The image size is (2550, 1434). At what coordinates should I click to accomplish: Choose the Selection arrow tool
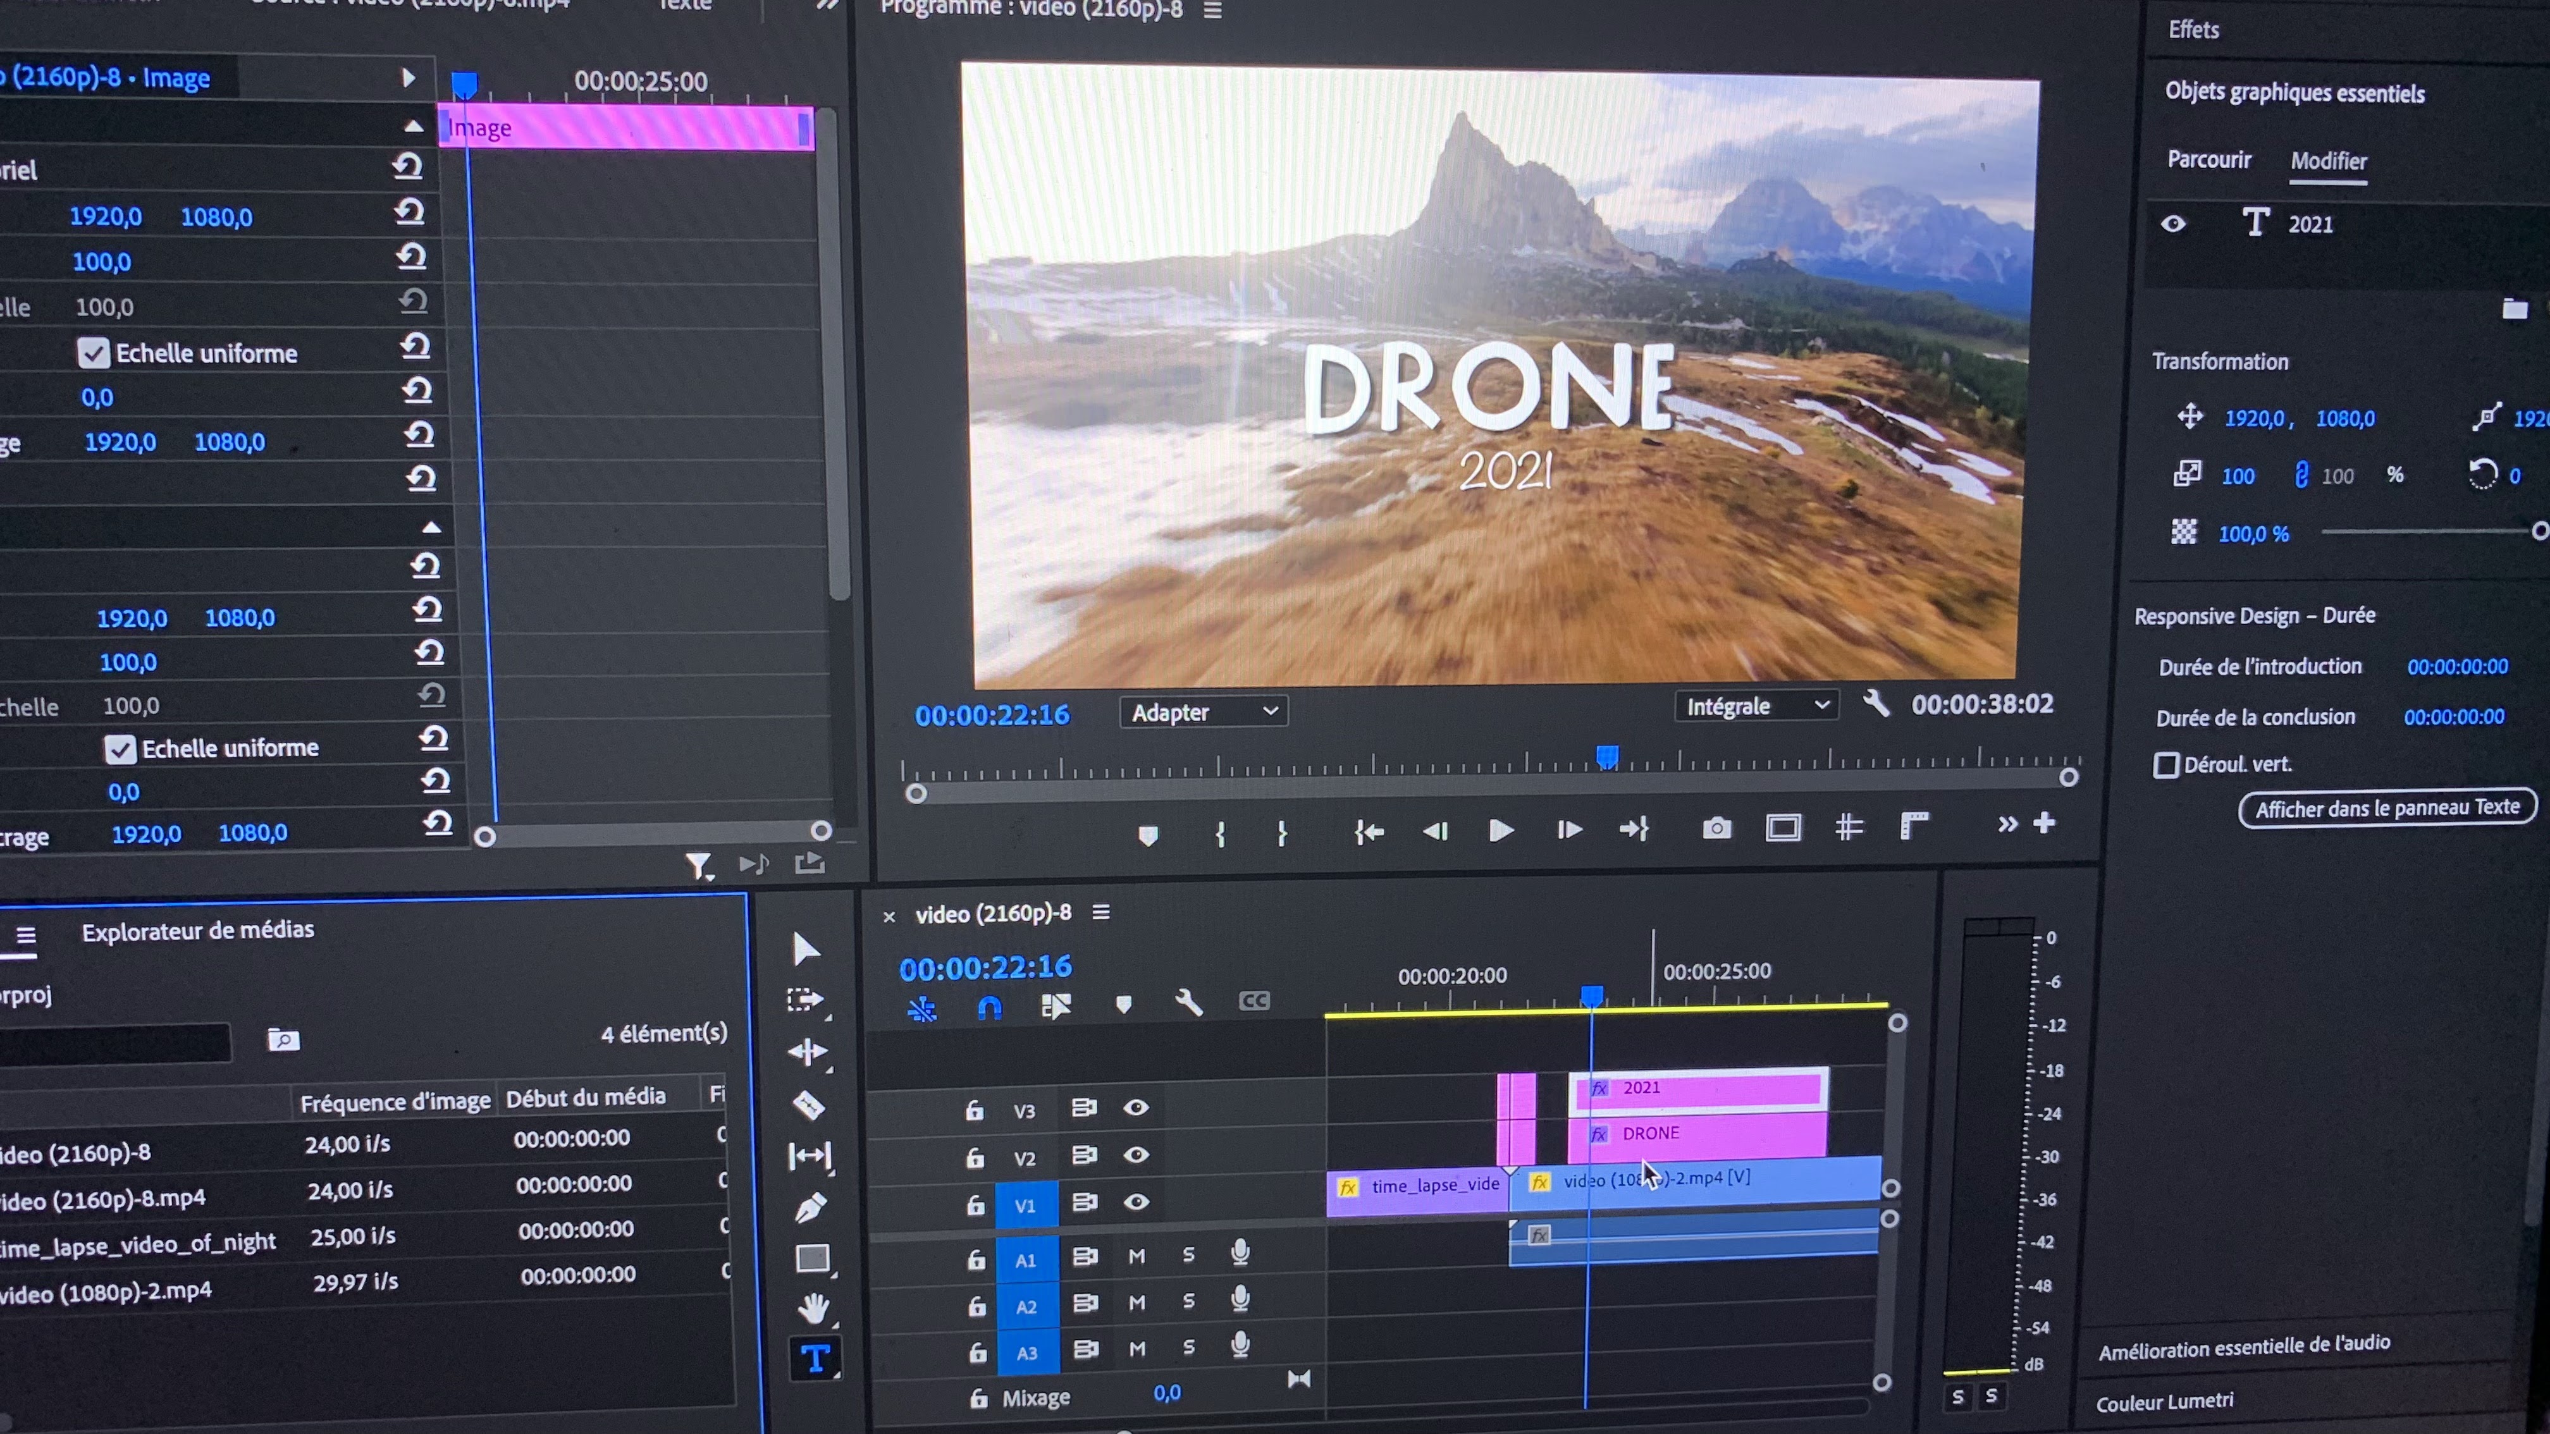coord(806,949)
